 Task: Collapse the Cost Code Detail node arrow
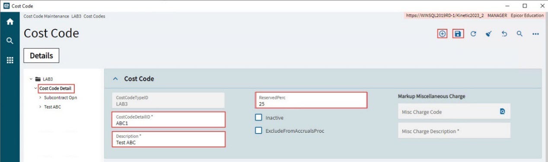tap(35, 89)
